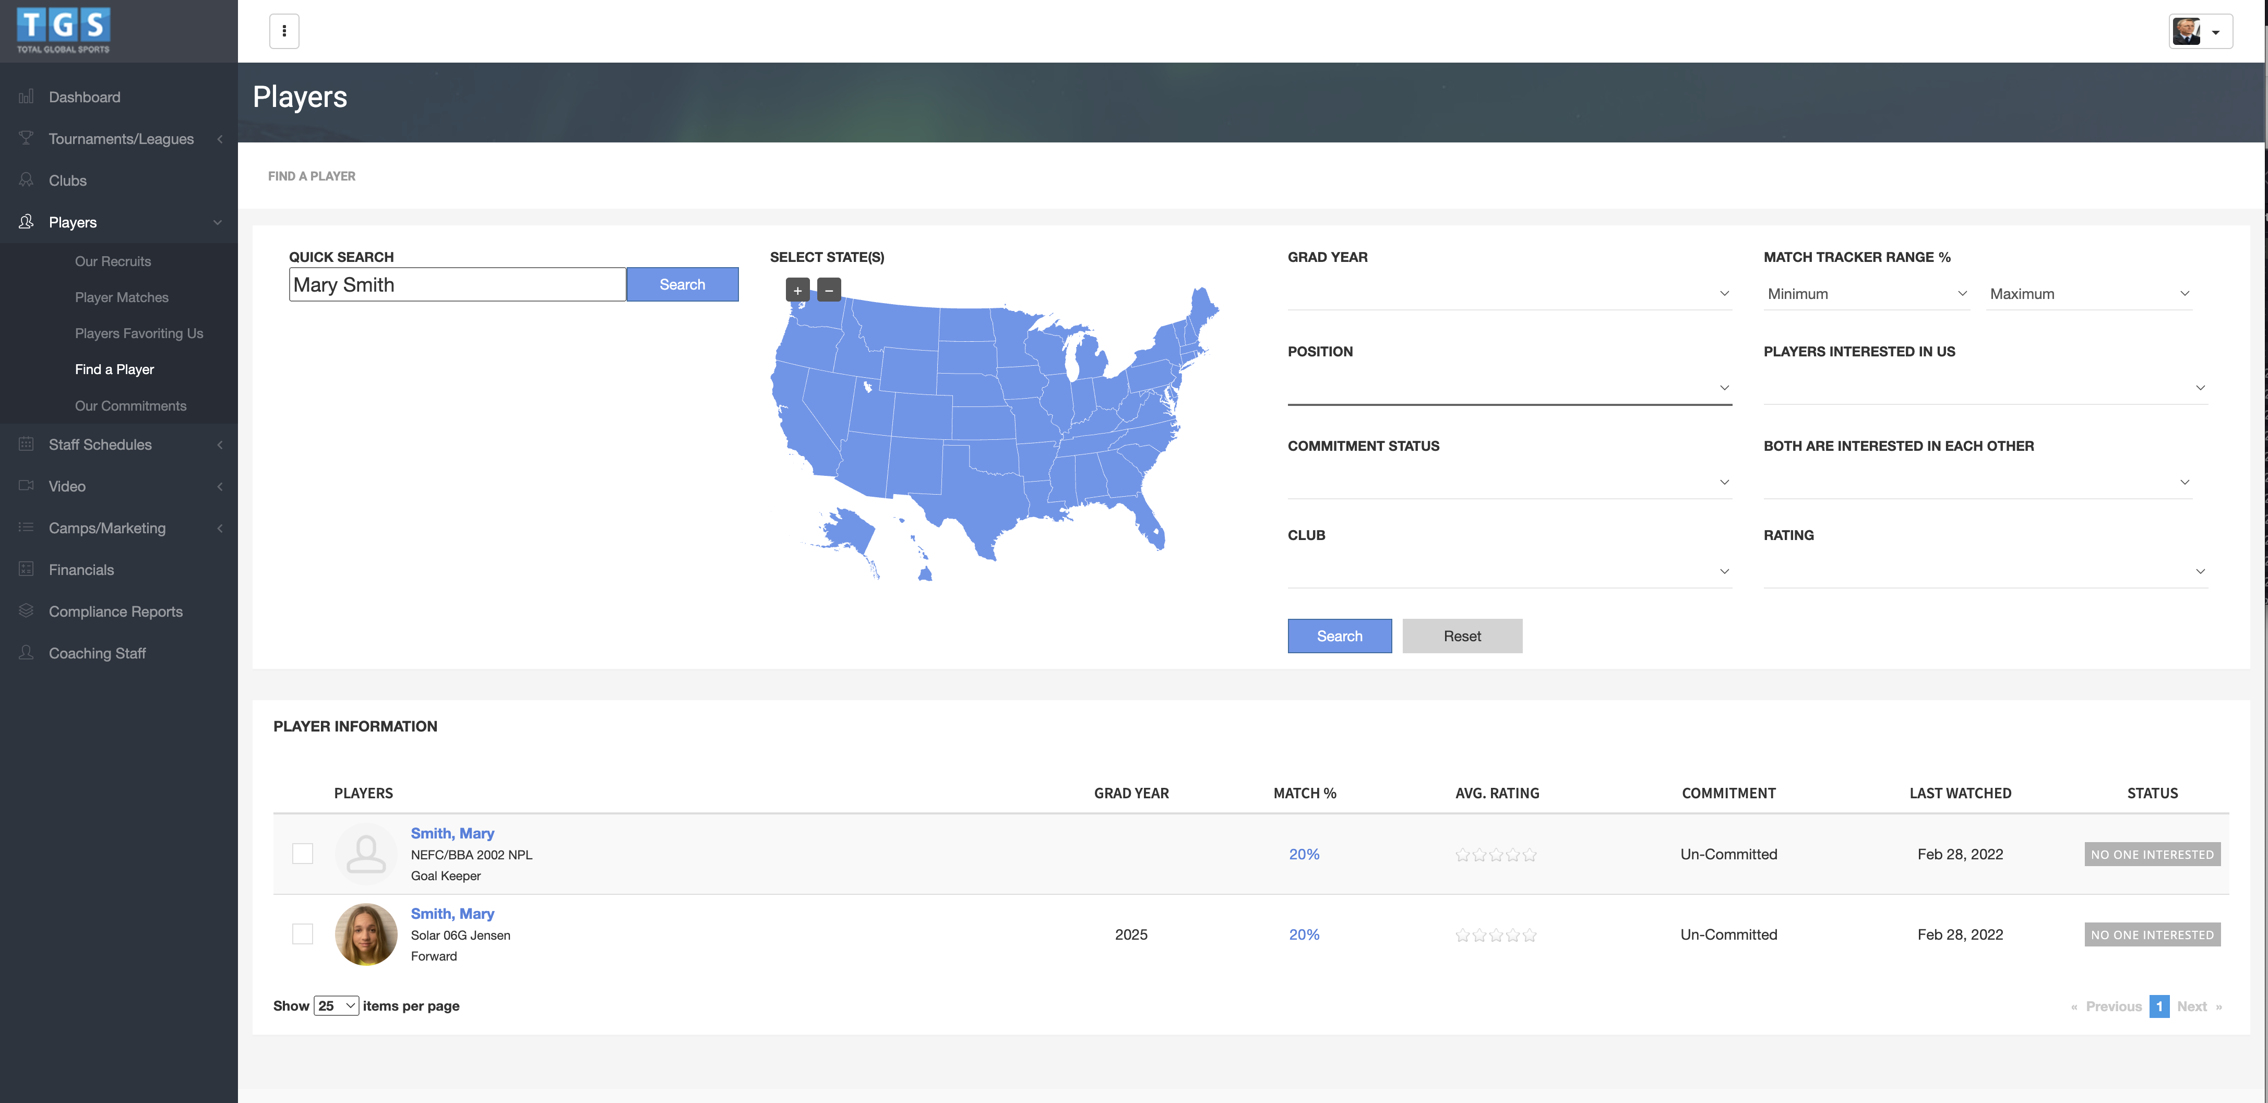This screenshot has width=2268, height=1103.
Task: Go to Player Matches in sidebar
Action: [122, 297]
